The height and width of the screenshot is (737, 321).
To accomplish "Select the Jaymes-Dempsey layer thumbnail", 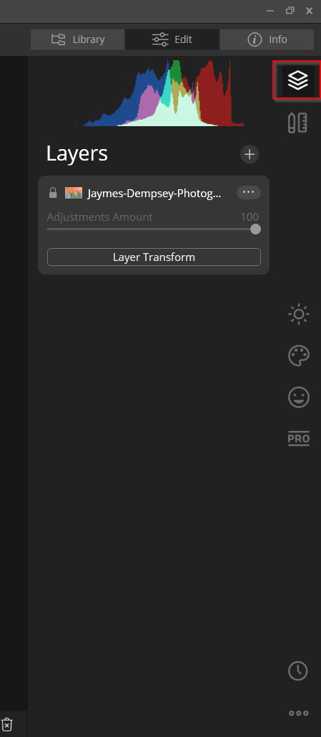I will tap(74, 193).
